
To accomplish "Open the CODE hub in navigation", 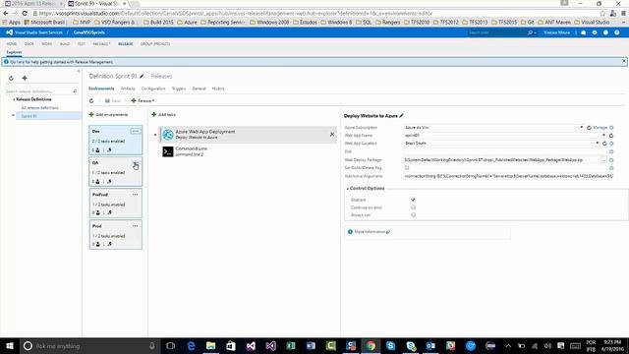I will coord(29,44).
